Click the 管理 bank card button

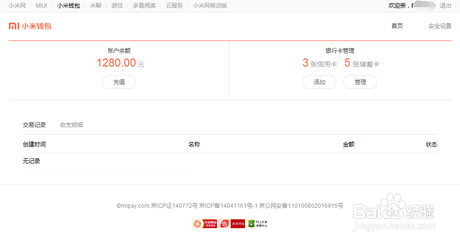tap(360, 82)
